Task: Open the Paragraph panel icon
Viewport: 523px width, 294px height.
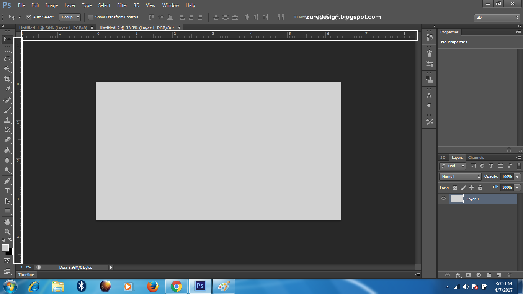Action: coord(430,106)
